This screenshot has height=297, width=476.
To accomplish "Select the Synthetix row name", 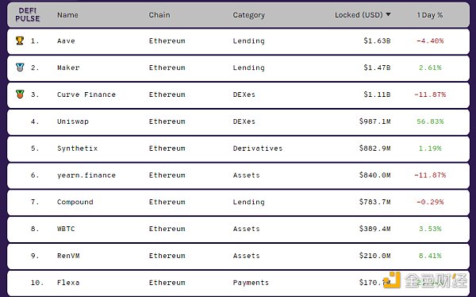I will click(78, 148).
